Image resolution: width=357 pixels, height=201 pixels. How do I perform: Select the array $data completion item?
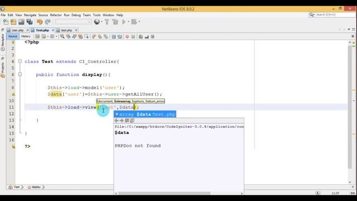(x=145, y=114)
